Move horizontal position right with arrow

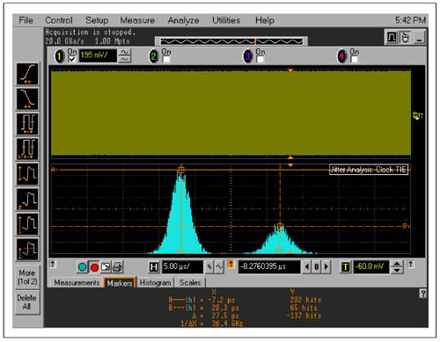point(326,267)
